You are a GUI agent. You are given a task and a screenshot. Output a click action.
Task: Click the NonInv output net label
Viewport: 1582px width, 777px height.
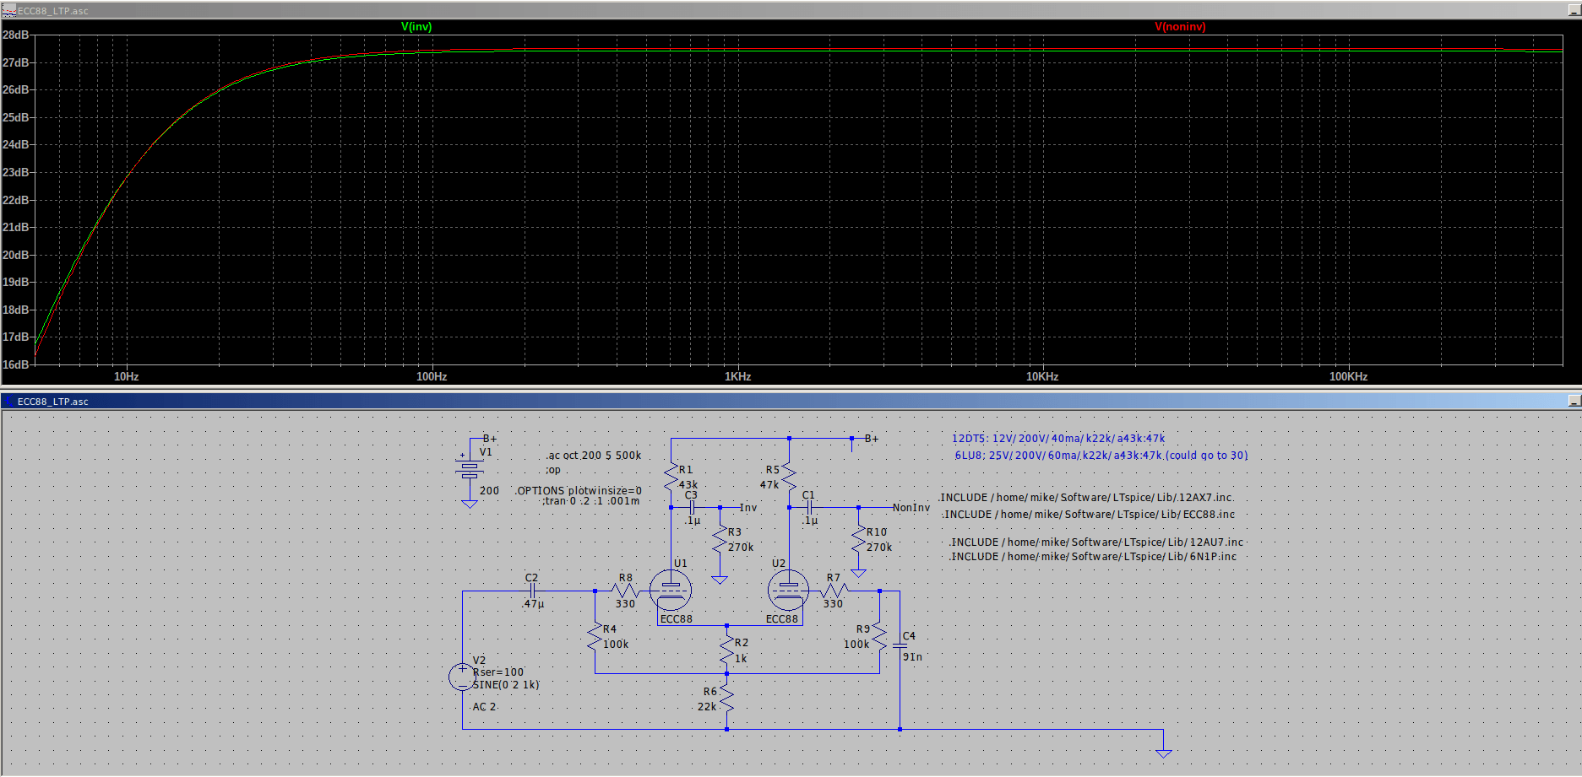tap(911, 508)
